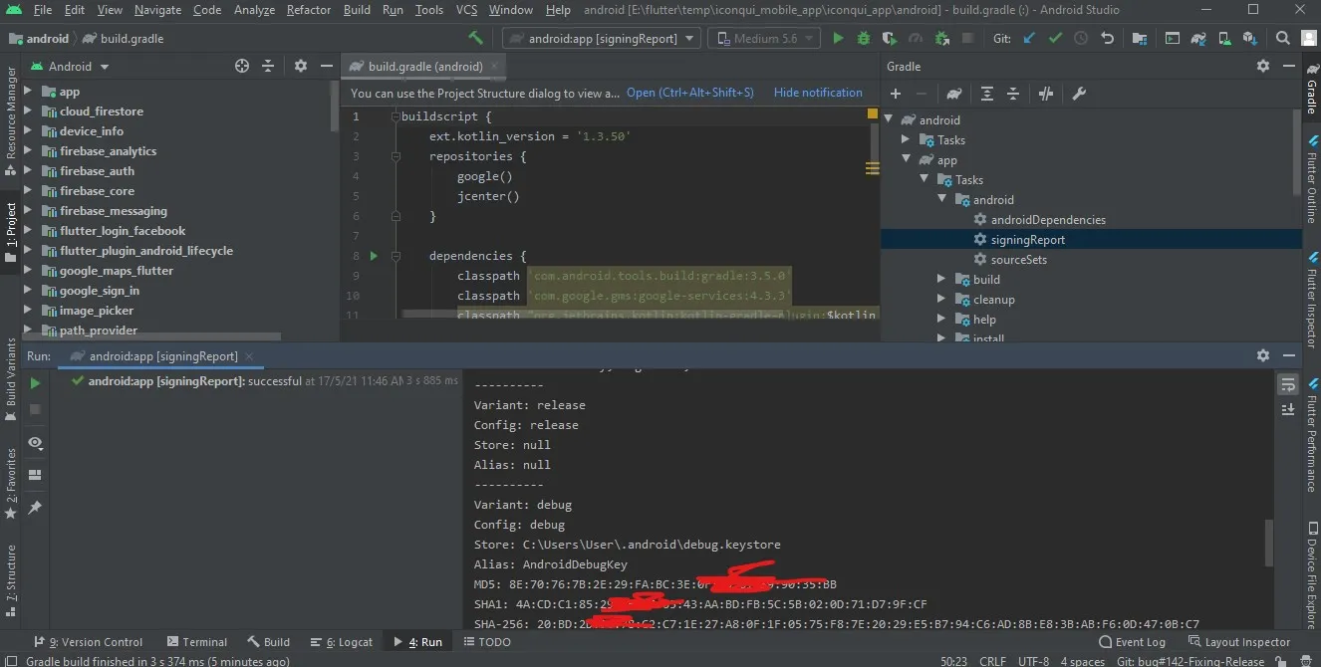Click Collapse All in Gradle panel toolbar
The height and width of the screenshot is (667, 1321).
tap(1013, 94)
